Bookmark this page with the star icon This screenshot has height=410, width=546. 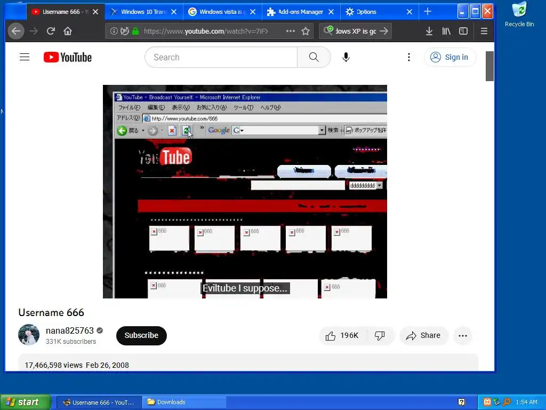point(306,31)
